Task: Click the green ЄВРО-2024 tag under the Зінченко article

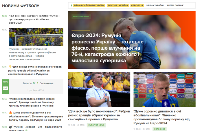Action: [159, 129]
